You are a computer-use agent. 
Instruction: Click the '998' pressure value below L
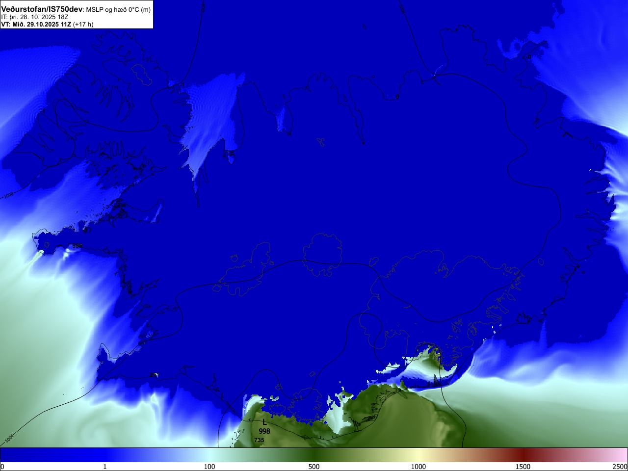click(264, 431)
